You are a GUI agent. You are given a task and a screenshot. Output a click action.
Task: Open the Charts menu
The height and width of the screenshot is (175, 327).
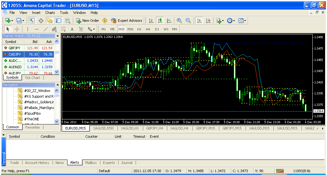click(50, 13)
